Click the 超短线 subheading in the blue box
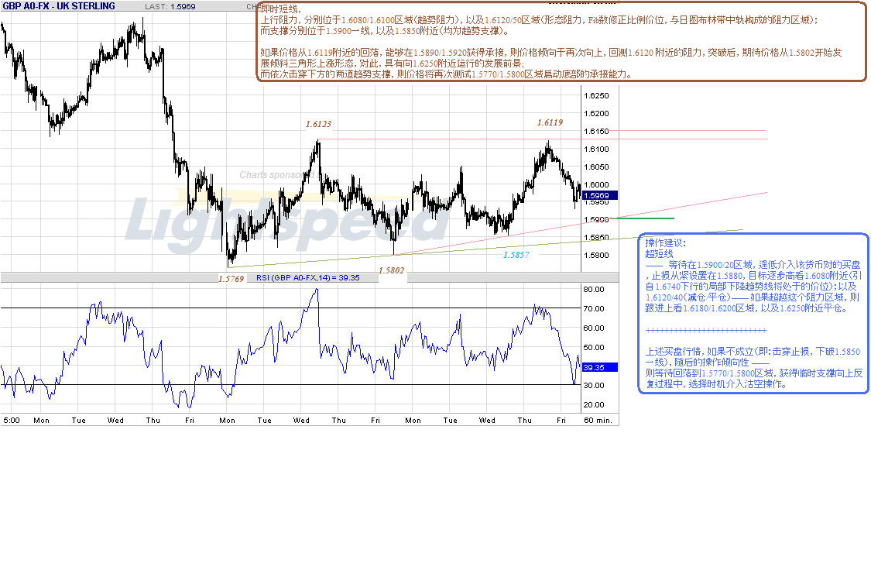Viewport: 871px width, 567px height. tap(659, 254)
